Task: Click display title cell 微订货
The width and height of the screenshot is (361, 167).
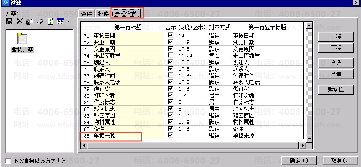Action: (x=268, y=89)
